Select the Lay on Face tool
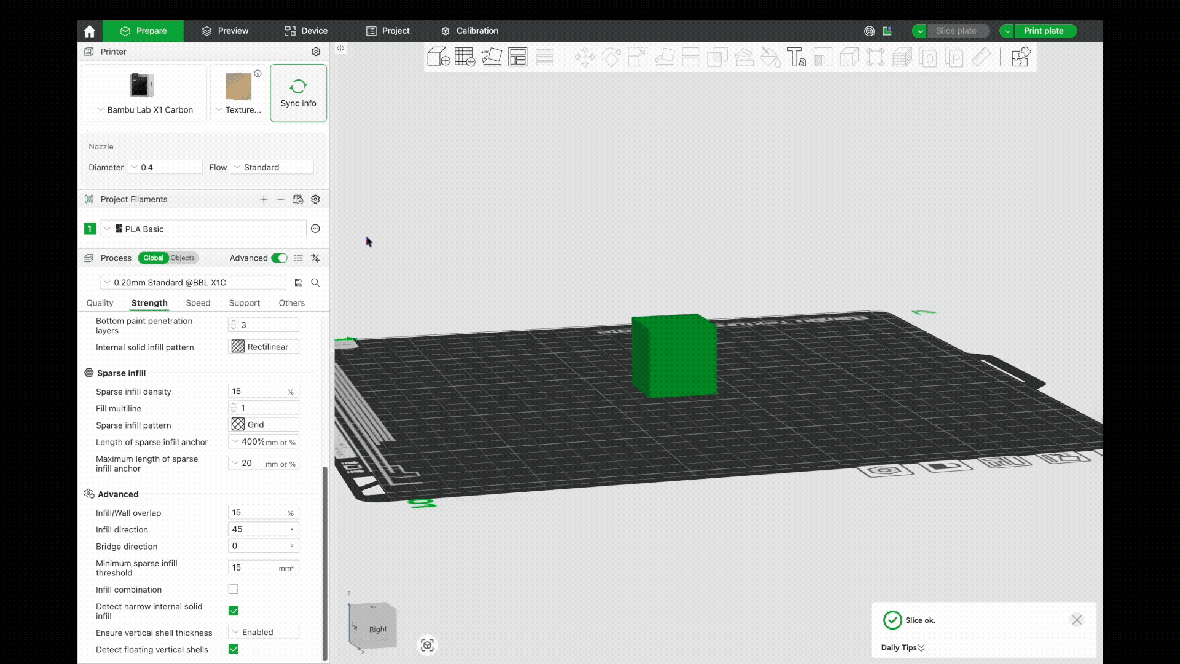 pos(666,57)
